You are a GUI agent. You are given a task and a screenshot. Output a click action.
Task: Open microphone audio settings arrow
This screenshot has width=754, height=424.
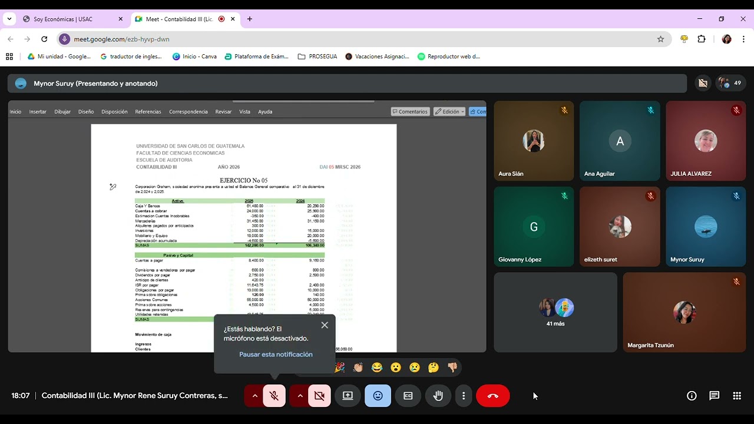tap(254, 396)
